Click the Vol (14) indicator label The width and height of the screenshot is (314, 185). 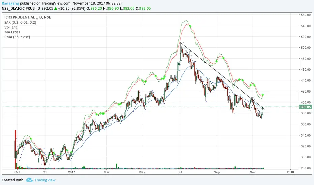tap(11, 27)
